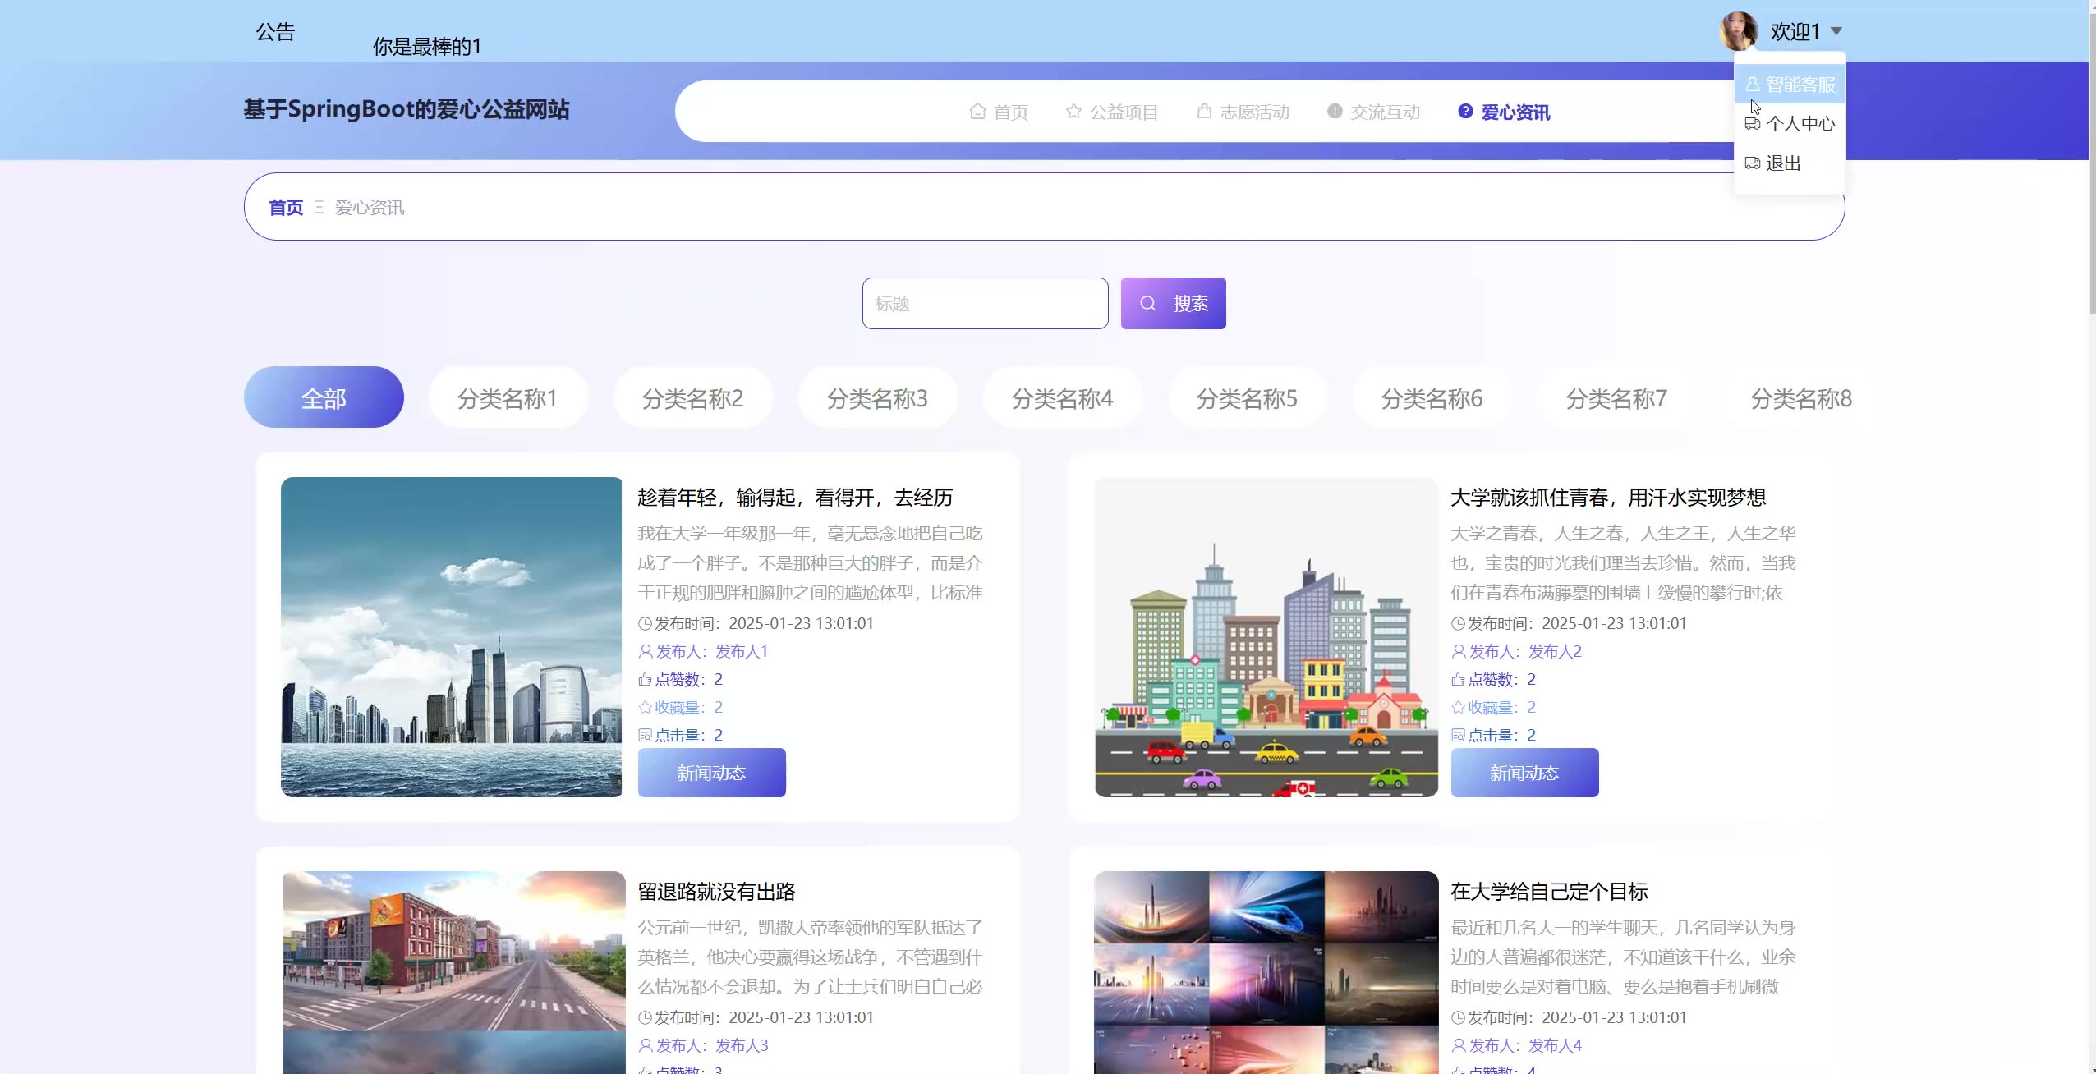Focus the 标题 search input field

984,304
